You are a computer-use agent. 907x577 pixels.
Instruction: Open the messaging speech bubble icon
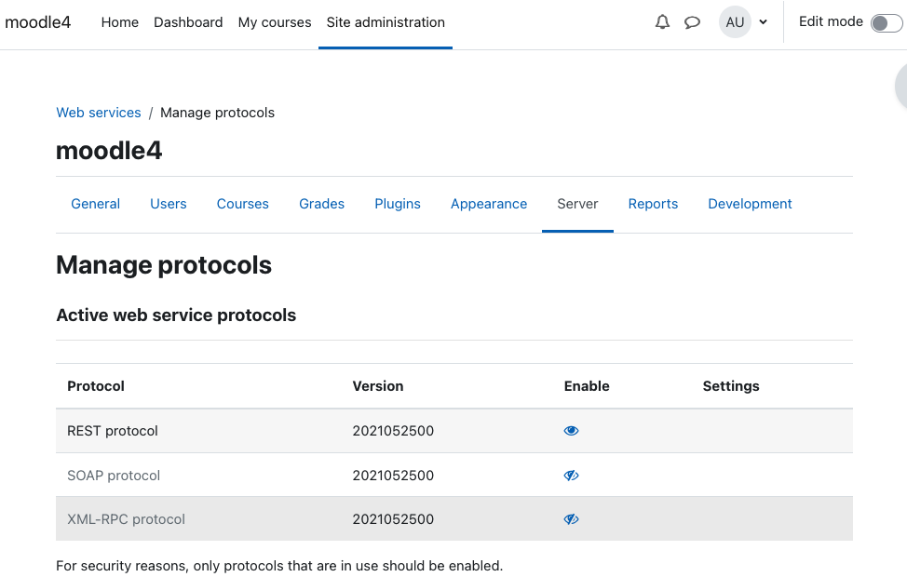tap(693, 22)
